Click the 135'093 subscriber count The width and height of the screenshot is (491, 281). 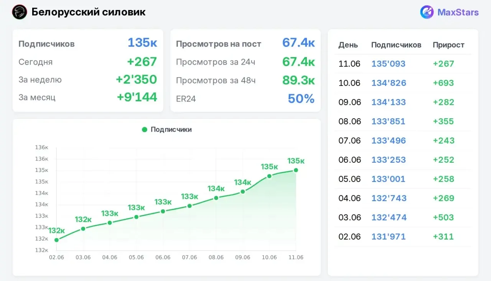[x=388, y=64]
